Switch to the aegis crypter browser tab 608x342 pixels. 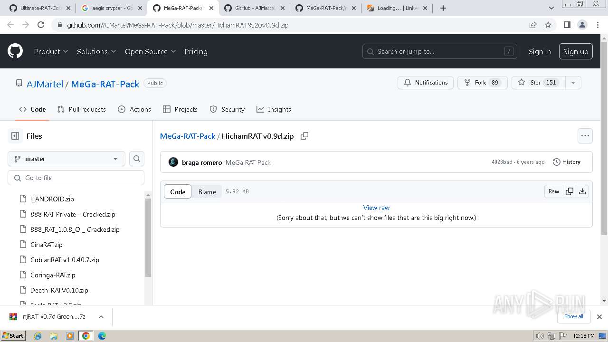point(112,8)
